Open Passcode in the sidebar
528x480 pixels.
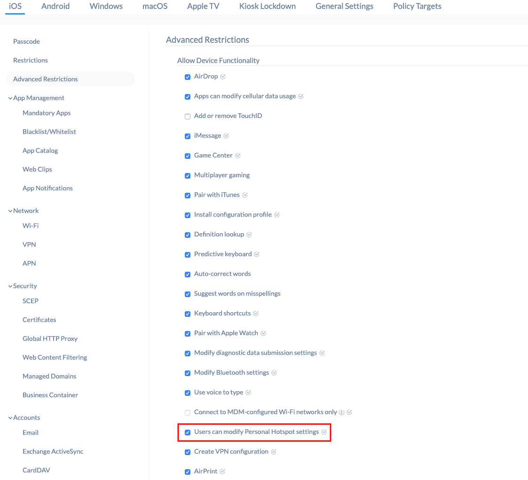(x=27, y=41)
